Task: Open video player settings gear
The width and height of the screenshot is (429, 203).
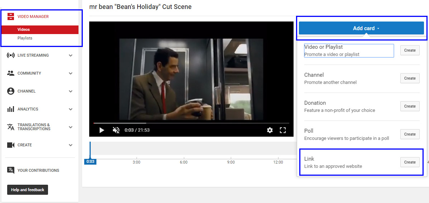Action: pyautogui.click(x=270, y=130)
